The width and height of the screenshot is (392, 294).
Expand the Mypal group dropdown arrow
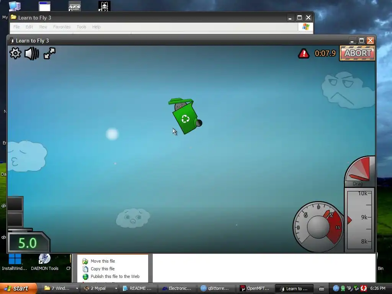116,289
